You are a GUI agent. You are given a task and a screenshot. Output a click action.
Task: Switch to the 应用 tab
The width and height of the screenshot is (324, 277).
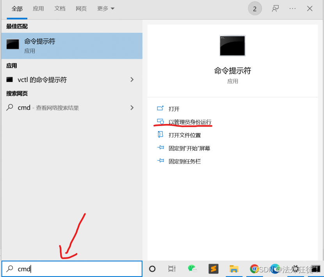(x=38, y=8)
